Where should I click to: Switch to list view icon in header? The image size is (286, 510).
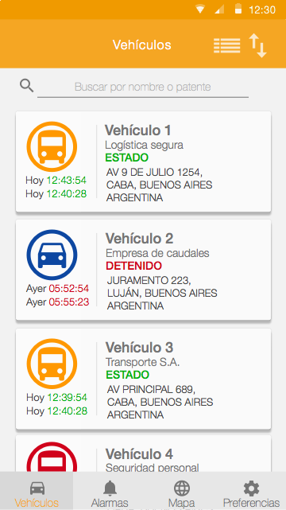227,45
